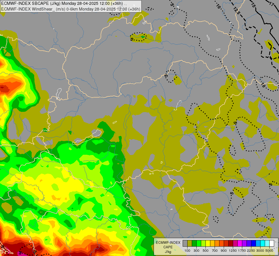279x256 pixels.
Task: Select the orange-red swatch before 900
Action: point(221,243)
